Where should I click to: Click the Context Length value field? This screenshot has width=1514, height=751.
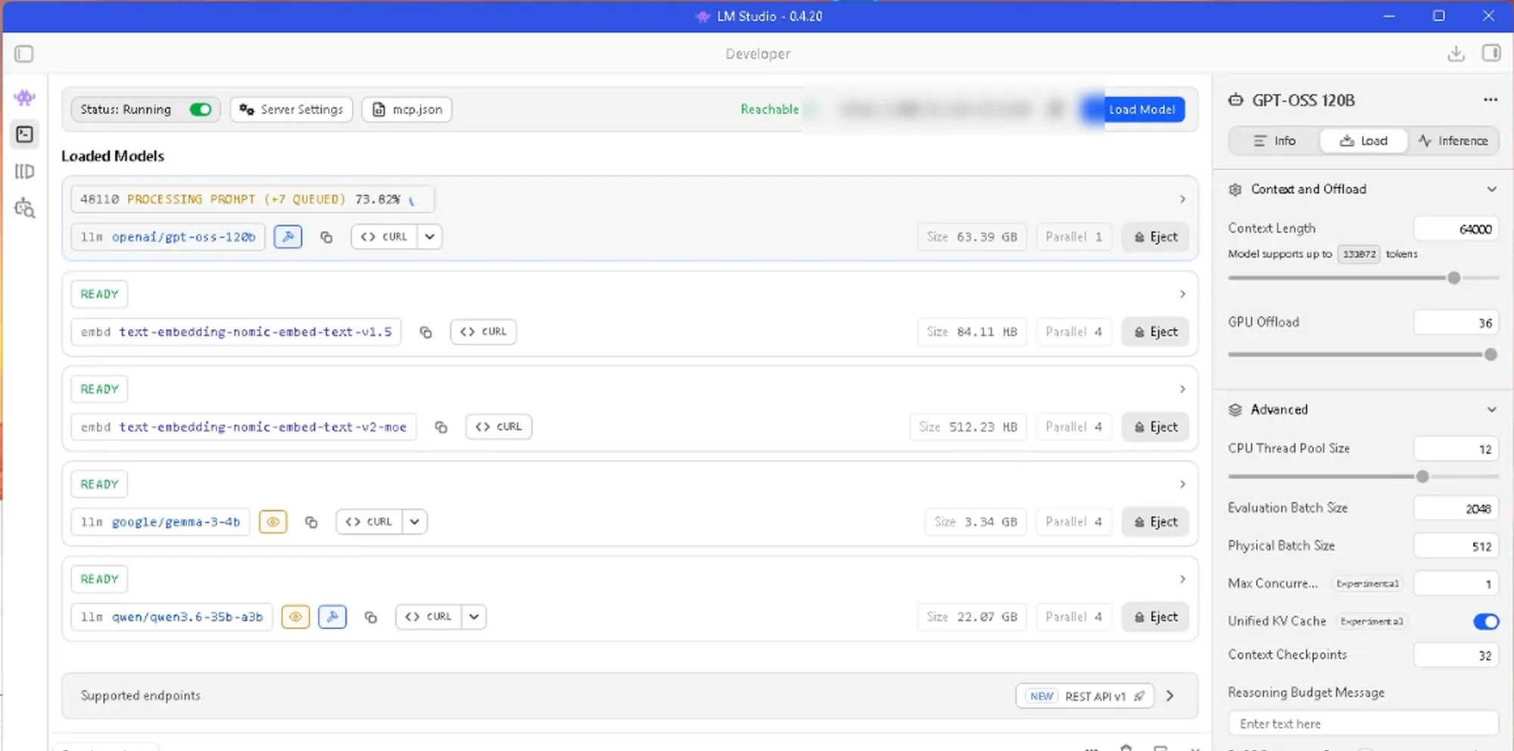coord(1456,229)
